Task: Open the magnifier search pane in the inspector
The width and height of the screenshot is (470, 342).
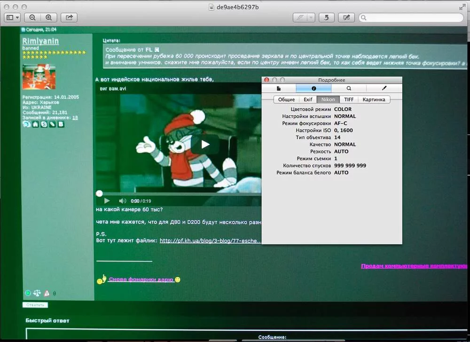Action: 348,88
